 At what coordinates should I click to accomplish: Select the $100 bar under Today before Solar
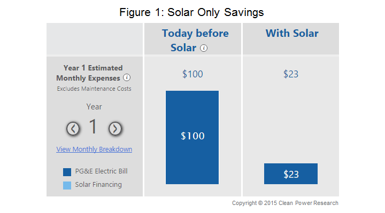pos(192,138)
